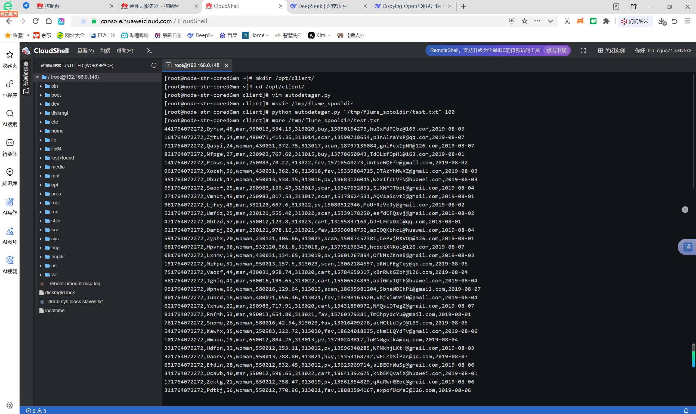The image size is (696, 414).
Task: Click the terminal vertical scrollbar
Action: point(693,131)
